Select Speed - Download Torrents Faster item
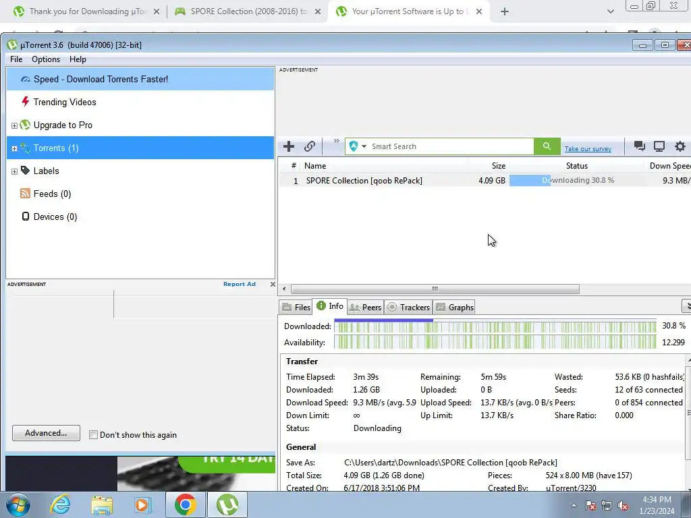This screenshot has width=691, height=518. [140, 80]
